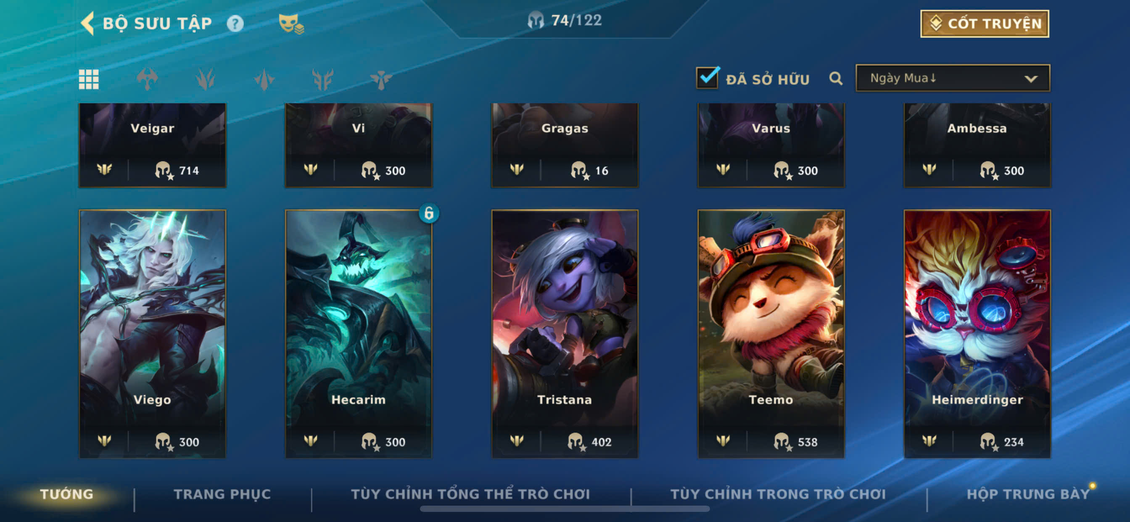Switch to Tùy Chỉnh Trong Trò Chơi tab
This screenshot has height=522, width=1130.
click(x=778, y=494)
